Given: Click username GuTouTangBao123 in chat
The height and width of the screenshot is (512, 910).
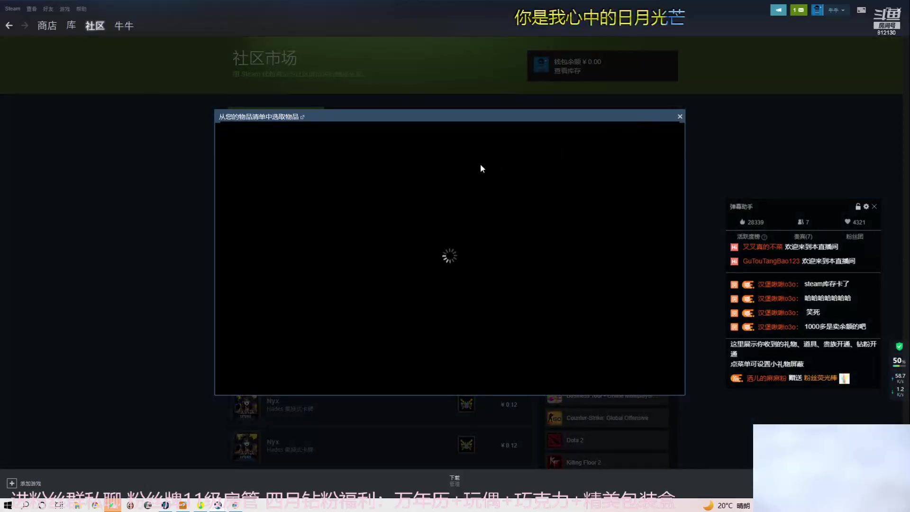Looking at the screenshot, I should tap(771, 261).
